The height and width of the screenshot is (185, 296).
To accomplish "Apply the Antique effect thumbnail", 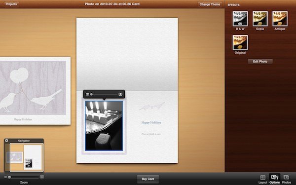I will pyautogui.click(x=280, y=19).
